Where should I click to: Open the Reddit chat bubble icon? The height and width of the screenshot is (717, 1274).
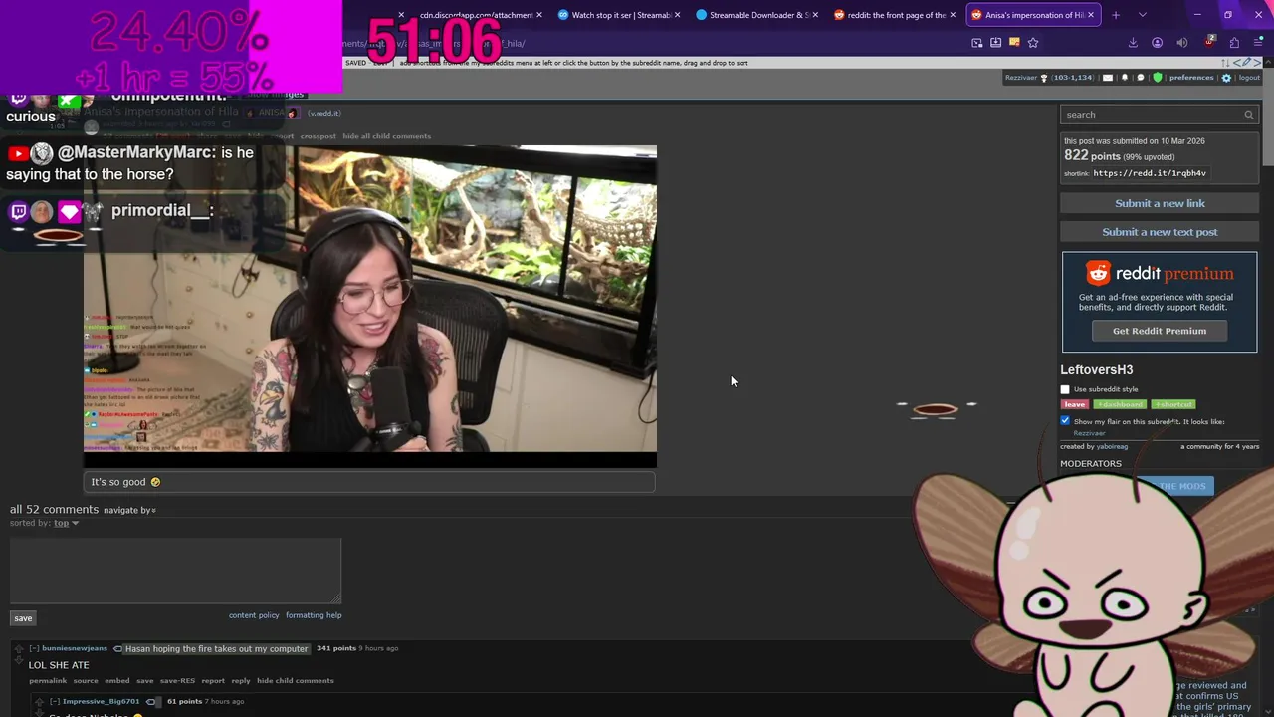tap(1141, 78)
